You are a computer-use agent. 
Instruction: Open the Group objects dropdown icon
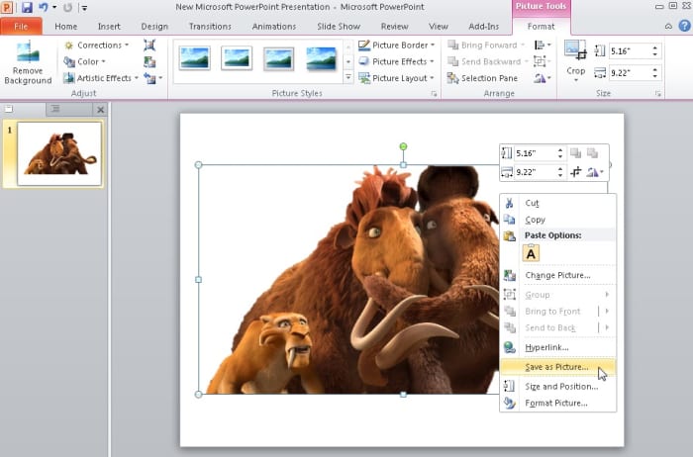coord(543,61)
